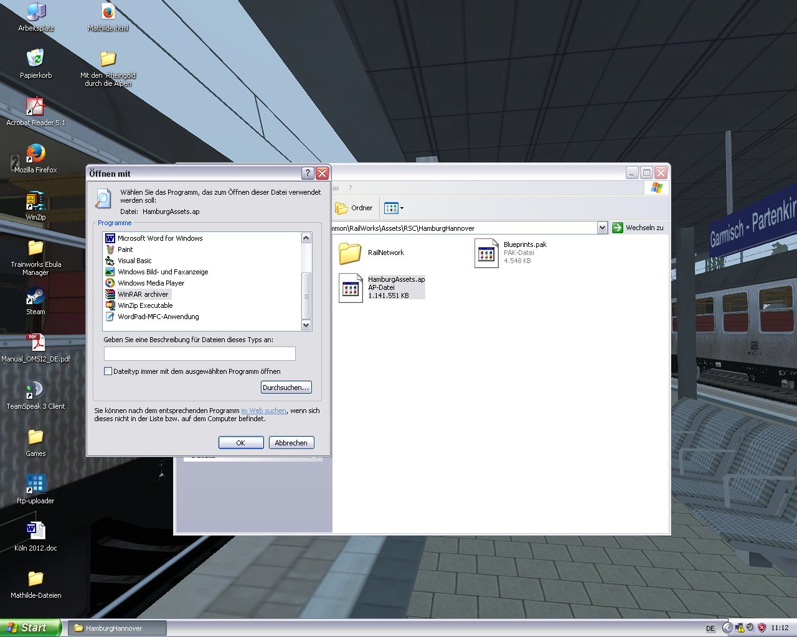Select 'Mit dem Rheingold durch die Alpen' folder

(x=108, y=68)
